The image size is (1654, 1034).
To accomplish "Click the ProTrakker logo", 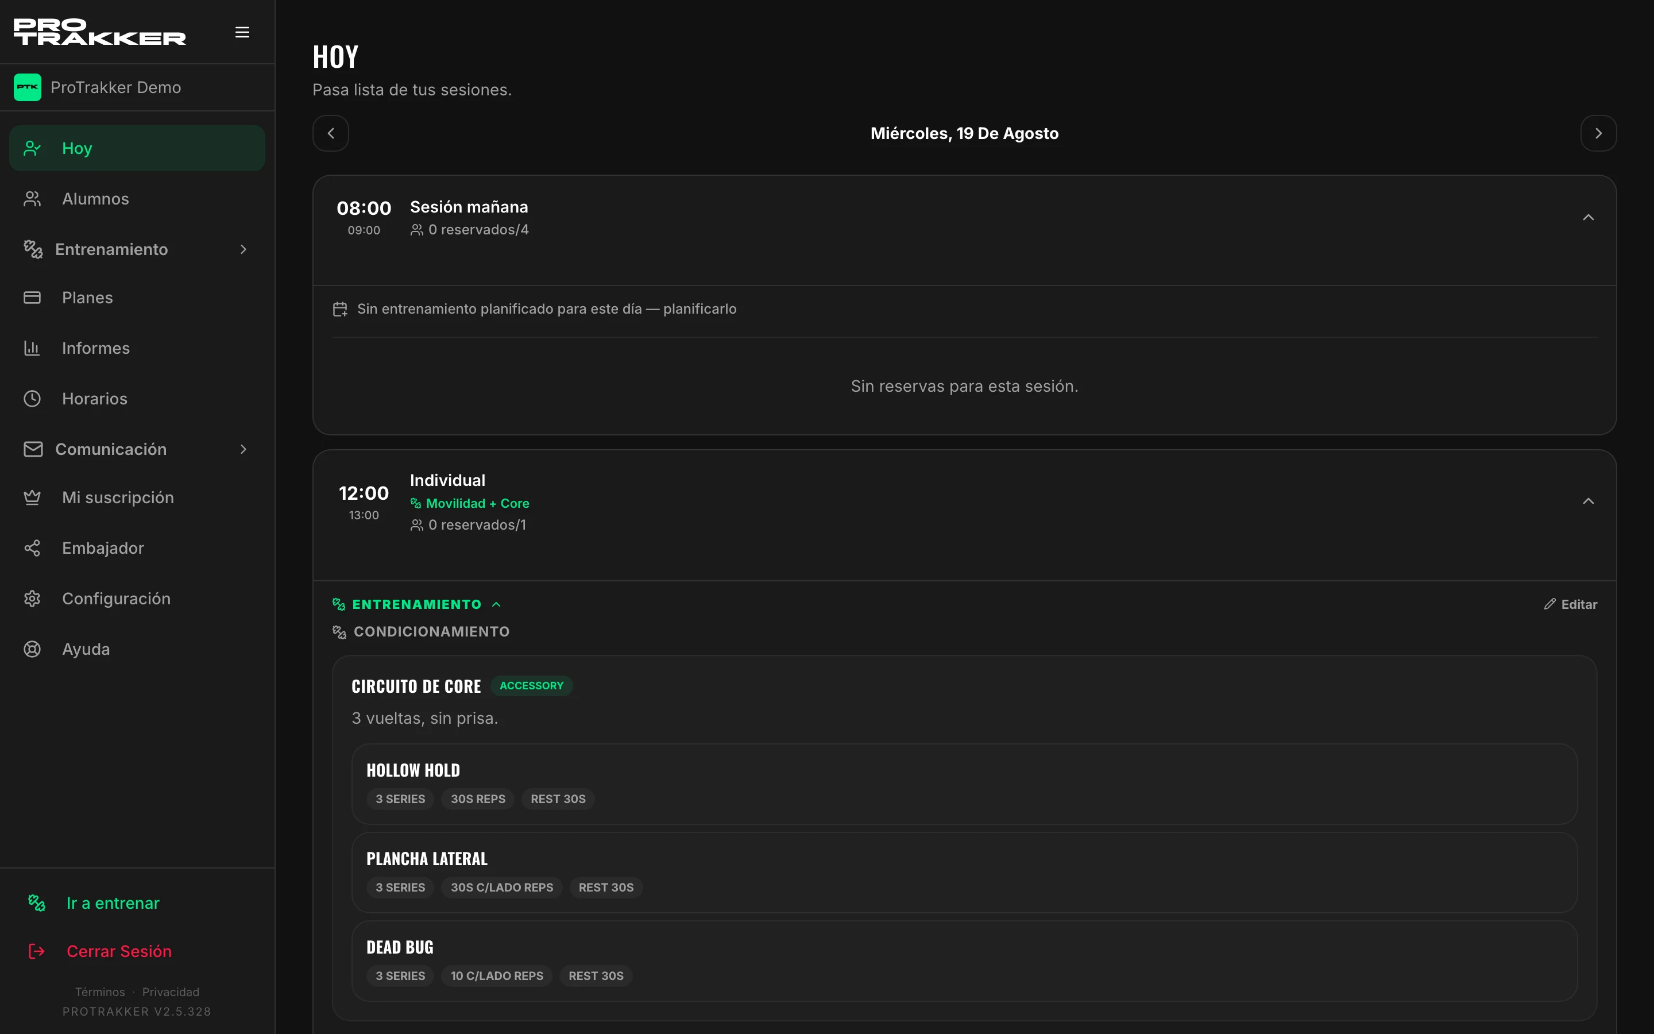I will pyautogui.click(x=100, y=32).
